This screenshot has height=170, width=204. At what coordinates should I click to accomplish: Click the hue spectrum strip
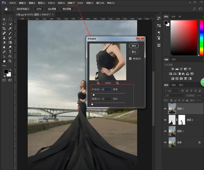(x=201, y=38)
